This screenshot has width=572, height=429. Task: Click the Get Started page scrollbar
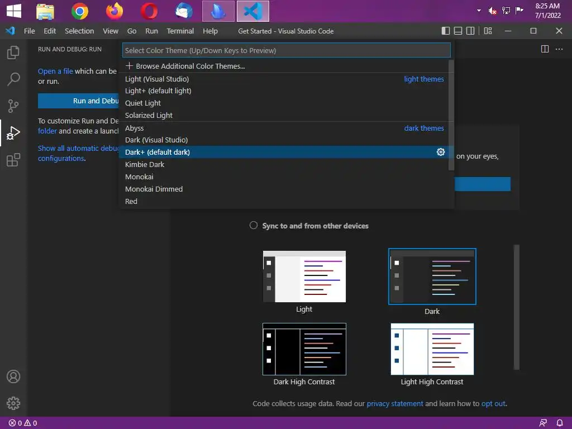click(x=516, y=307)
